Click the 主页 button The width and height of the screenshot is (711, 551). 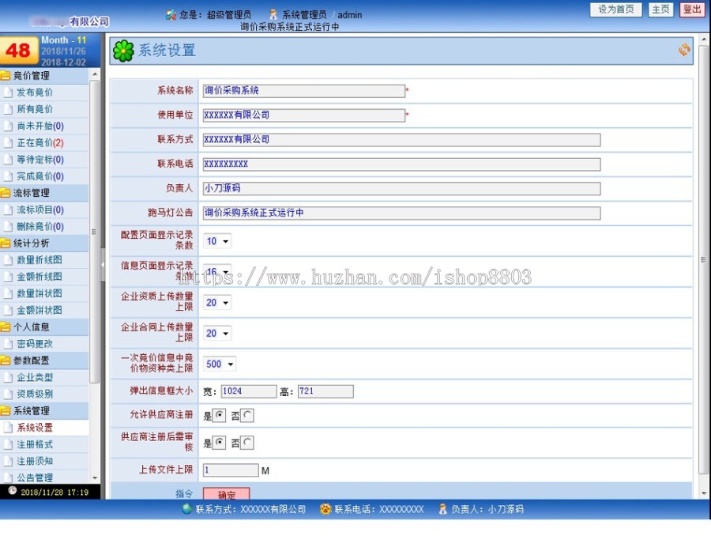pyautogui.click(x=660, y=9)
